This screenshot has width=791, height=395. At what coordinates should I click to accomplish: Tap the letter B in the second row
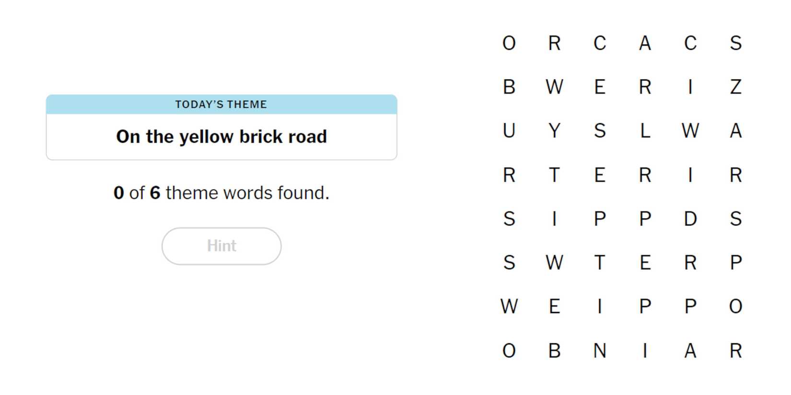[x=509, y=87]
